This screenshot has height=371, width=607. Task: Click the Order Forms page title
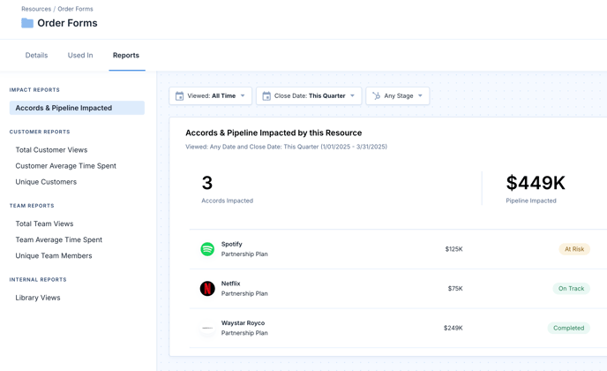(67, 23)
